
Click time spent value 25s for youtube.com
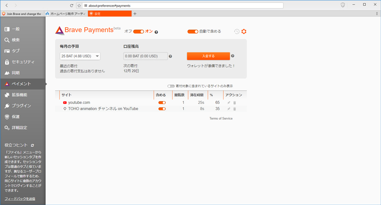(x=201, y=102)
